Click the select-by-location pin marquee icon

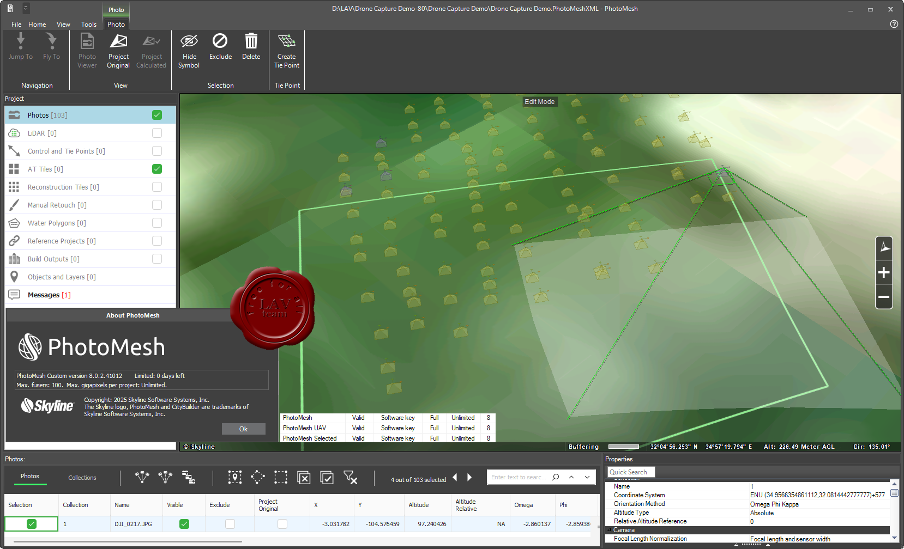pos(235,478)
